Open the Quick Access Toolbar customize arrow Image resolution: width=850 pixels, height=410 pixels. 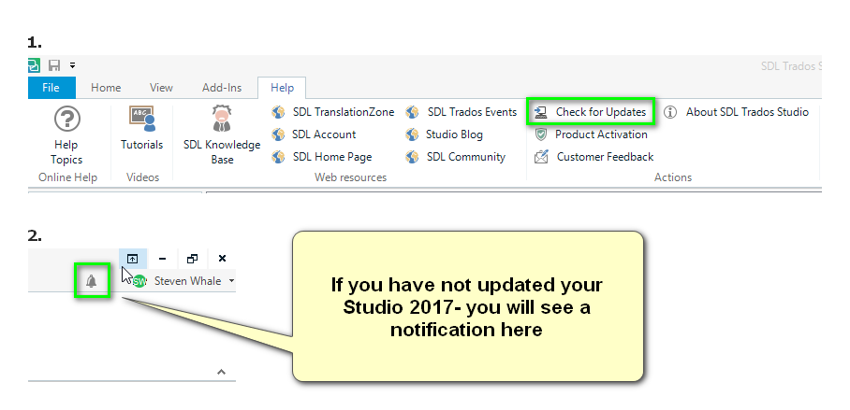tap(73, 65)
